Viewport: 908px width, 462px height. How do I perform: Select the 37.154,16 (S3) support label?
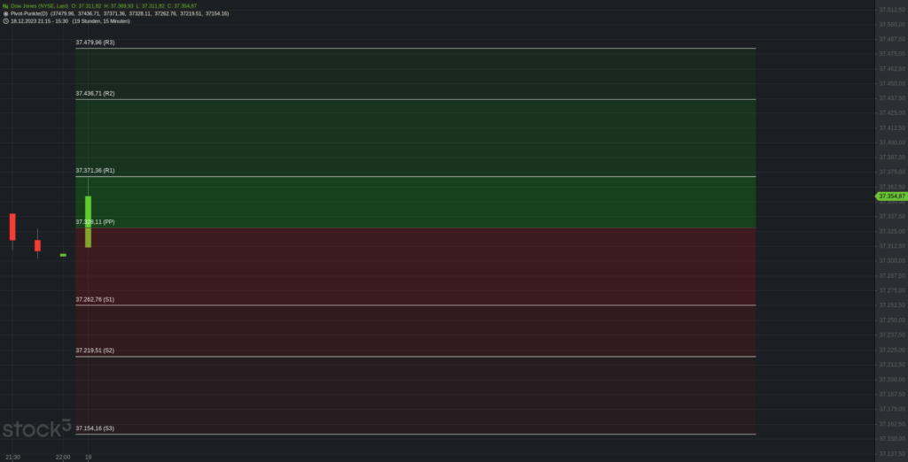(x=95, y=428)
